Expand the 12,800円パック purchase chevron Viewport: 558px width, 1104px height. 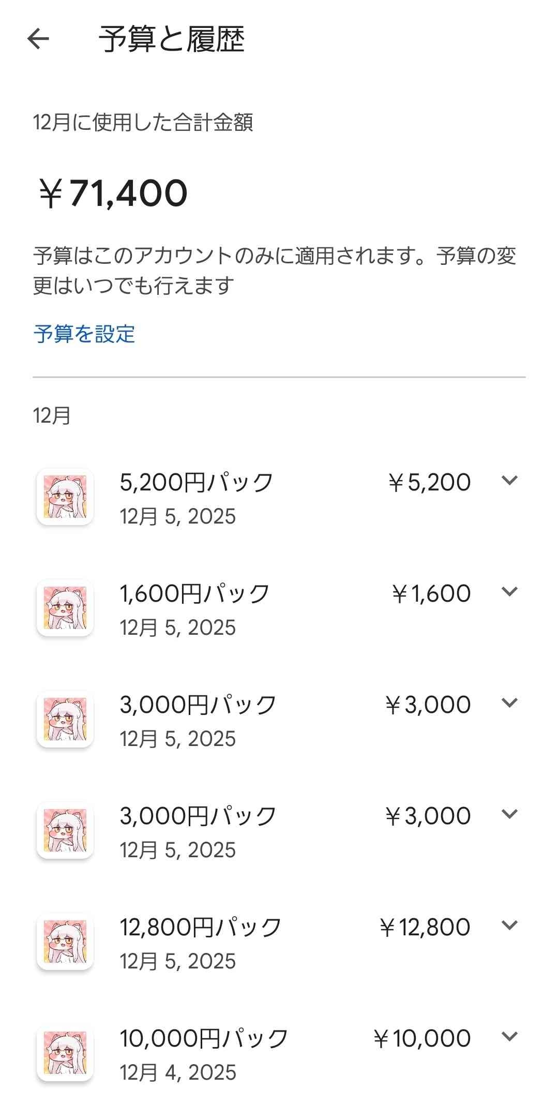[509, 926]
